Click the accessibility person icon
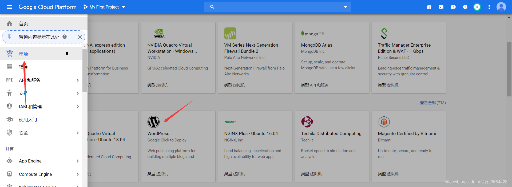512x187 pixels. coord(9,93)
